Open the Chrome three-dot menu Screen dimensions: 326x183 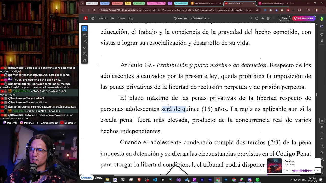[x=322, y=10]
